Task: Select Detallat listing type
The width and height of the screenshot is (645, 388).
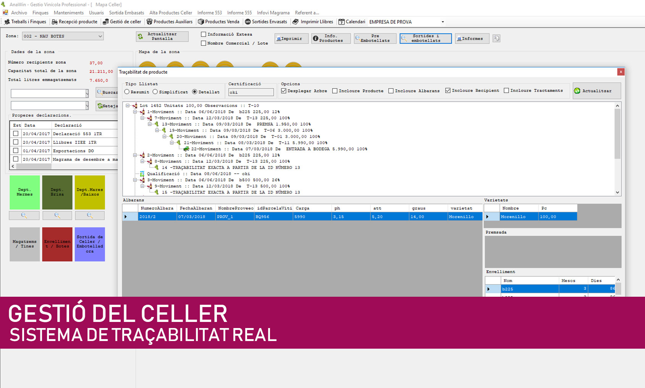Action: (x=195, y=92)
